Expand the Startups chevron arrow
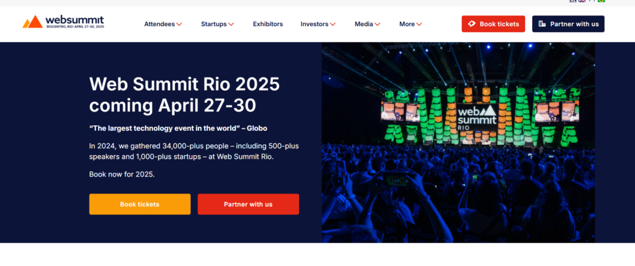635x266 pixels. tap(231, 24)
